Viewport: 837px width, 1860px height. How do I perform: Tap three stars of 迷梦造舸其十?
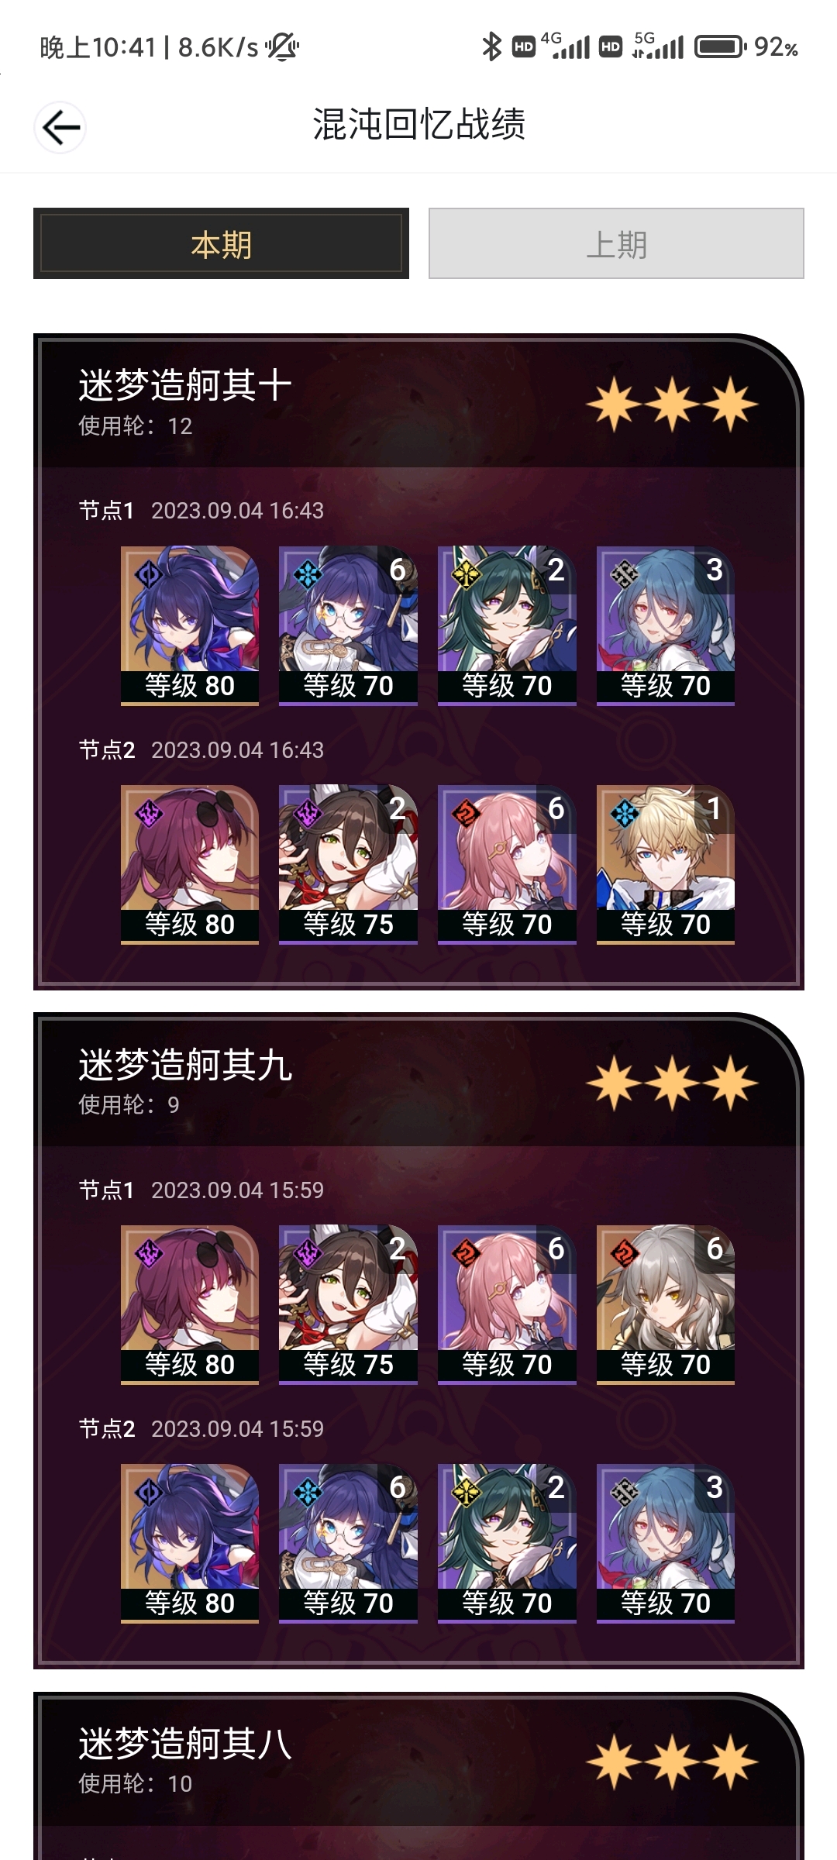[672, 405]
